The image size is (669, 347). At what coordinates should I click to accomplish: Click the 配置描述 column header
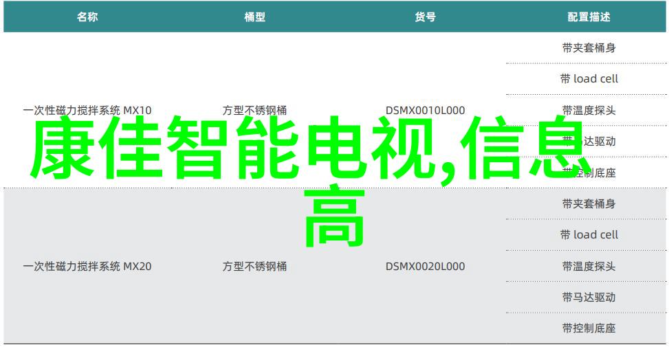click(x=589, y=17)
